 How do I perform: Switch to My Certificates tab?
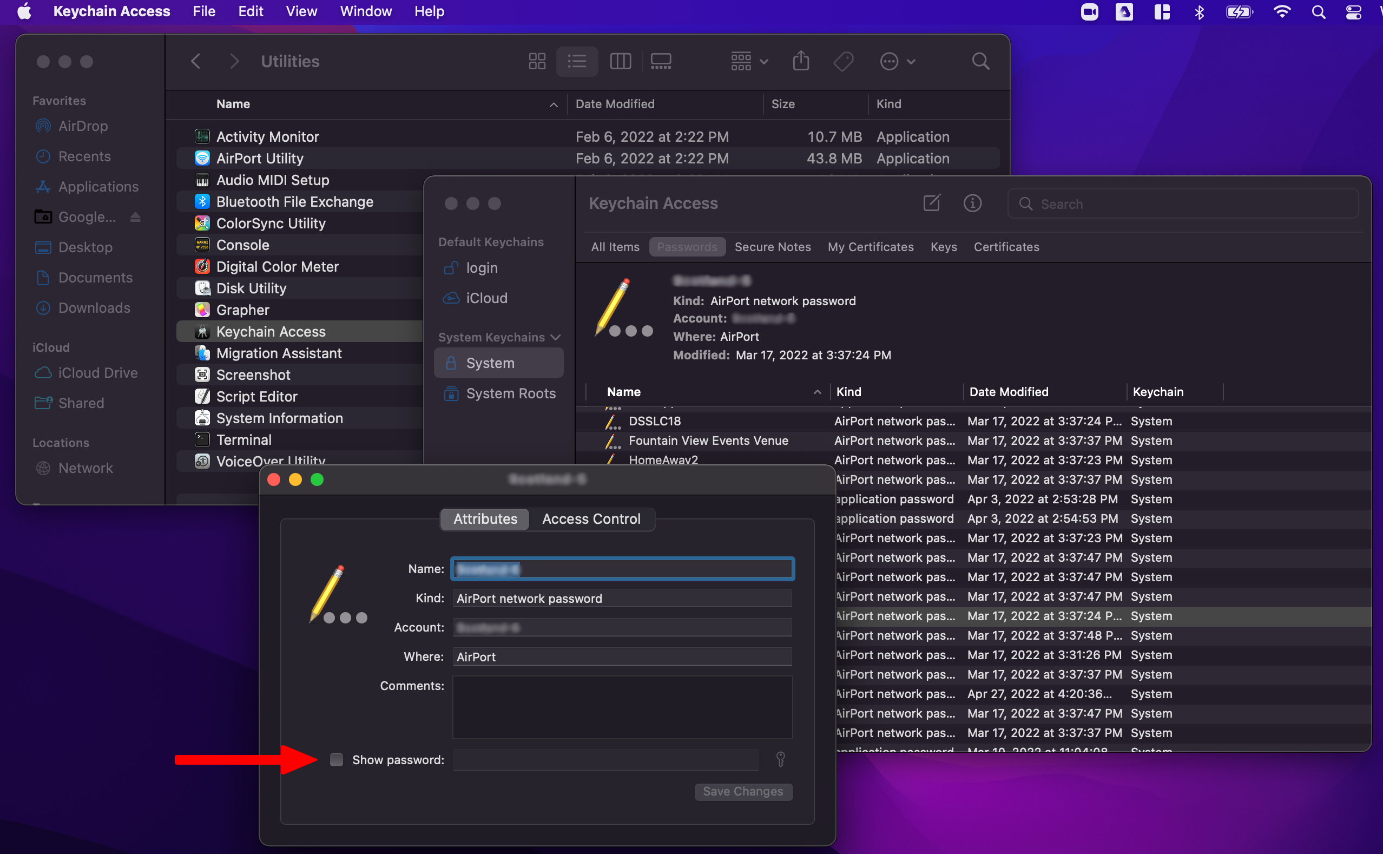point(870,247)
